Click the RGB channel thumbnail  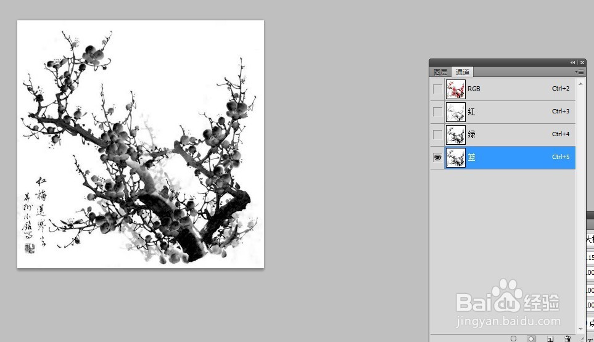(455, 89)
